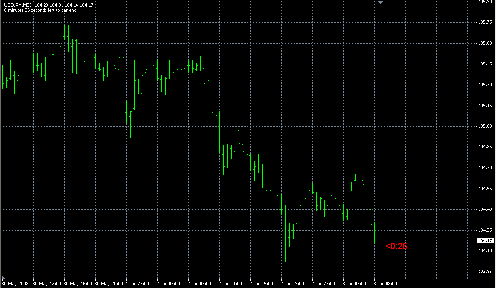Click the 104.55 price scale label
This screenshot has width=496, height=288.
point(485,189)
